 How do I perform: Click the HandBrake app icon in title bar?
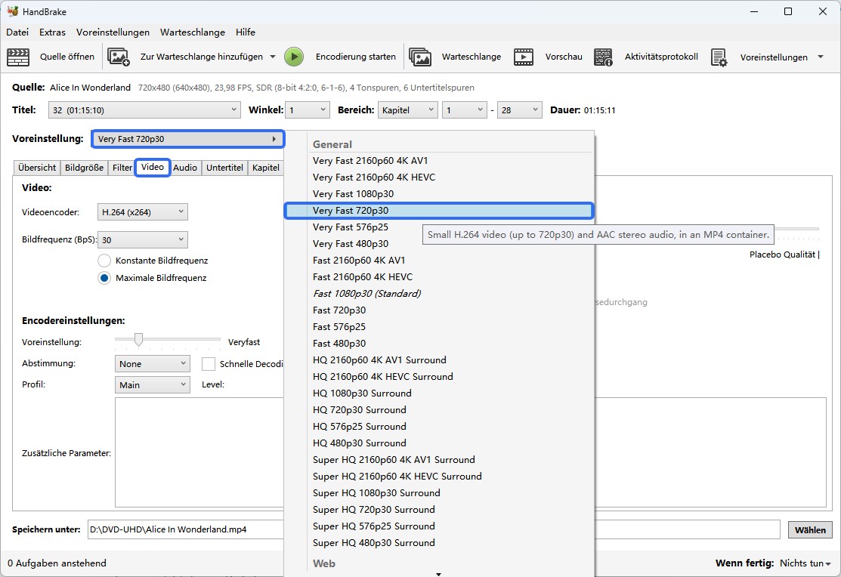[13, 11]
